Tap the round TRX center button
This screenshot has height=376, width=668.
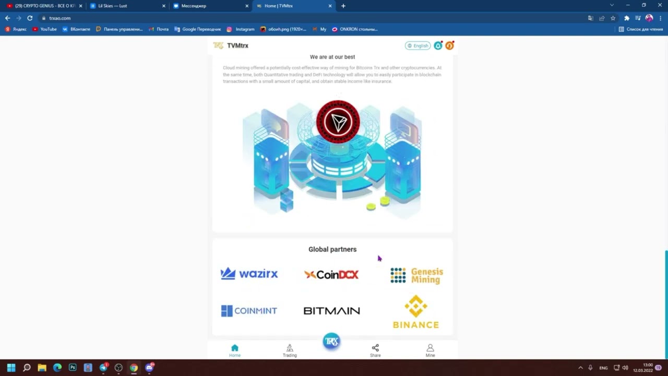click(x=331, y=342)
